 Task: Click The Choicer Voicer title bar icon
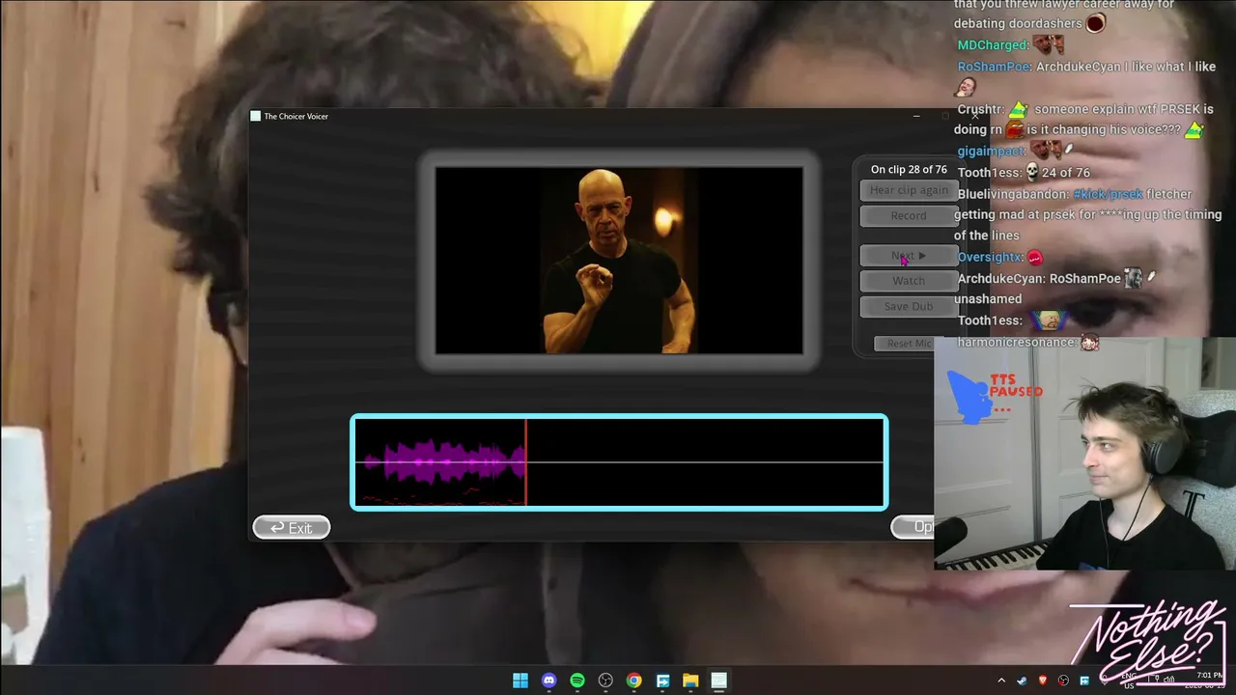pyautogui.click(x=255, y=116)
